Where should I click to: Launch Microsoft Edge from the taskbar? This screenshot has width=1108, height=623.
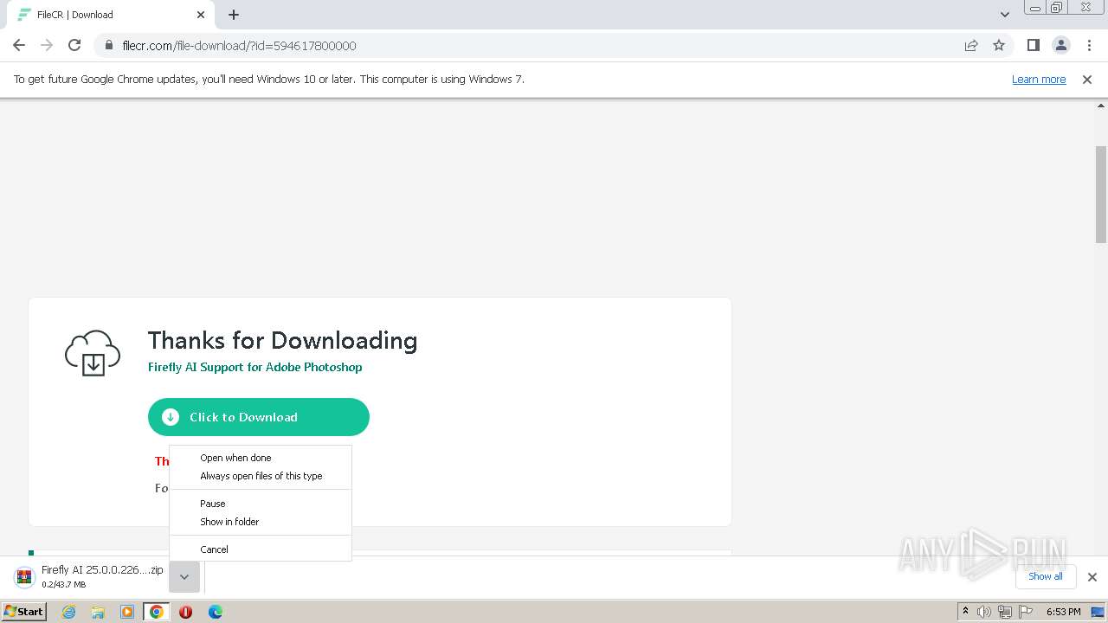pyautogui.click(x=216, y=612)
